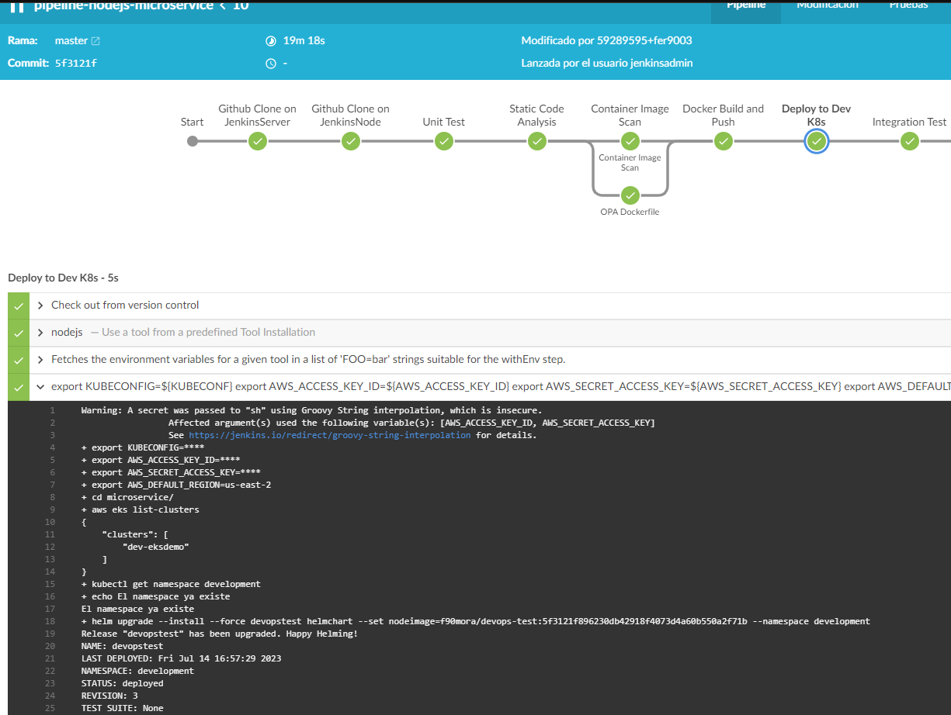
Task: Open the Container Image Scan parallel stage
Action: click(630, 141)
